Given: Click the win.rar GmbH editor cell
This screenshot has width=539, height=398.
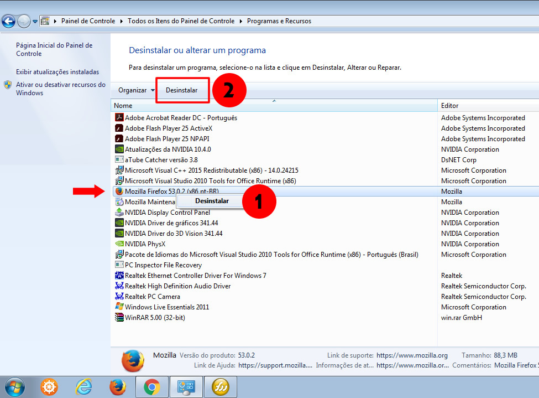Looking at the screenshot, I should (461, 317).
